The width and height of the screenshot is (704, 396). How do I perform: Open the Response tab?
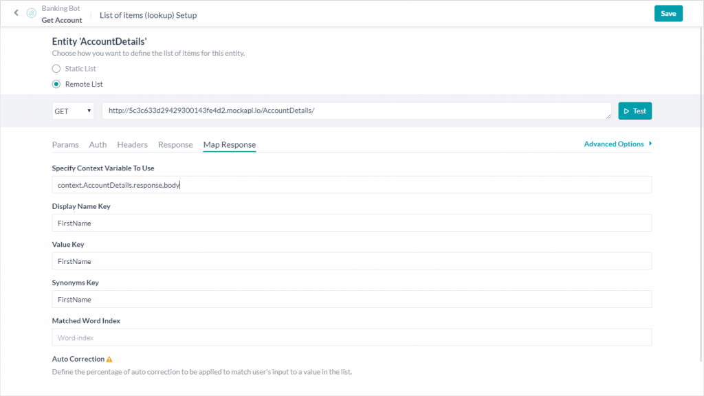click(x=175, y=145)
